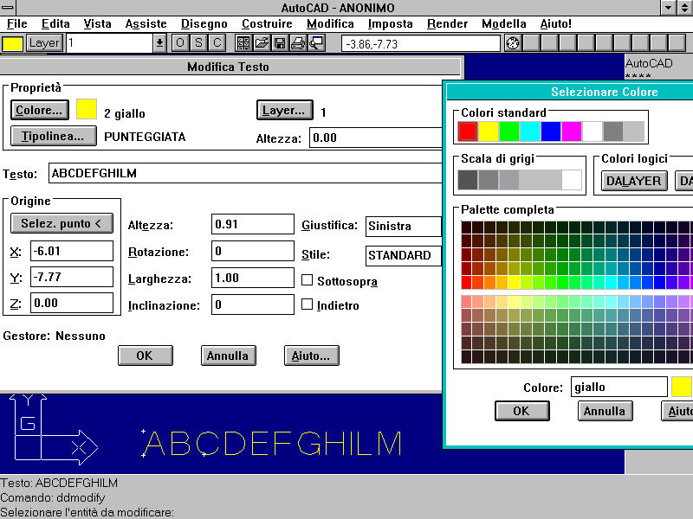693x519 pixels.
Task: Click the Y coordinate field
Action: (72, 277)
